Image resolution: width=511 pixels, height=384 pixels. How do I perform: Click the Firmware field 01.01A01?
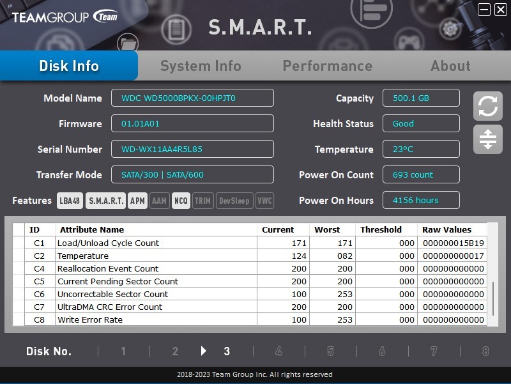tap(192, 123)
